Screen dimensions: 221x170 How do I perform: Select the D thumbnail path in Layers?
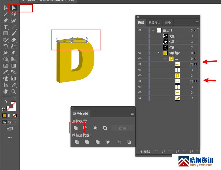coord(177,76)
